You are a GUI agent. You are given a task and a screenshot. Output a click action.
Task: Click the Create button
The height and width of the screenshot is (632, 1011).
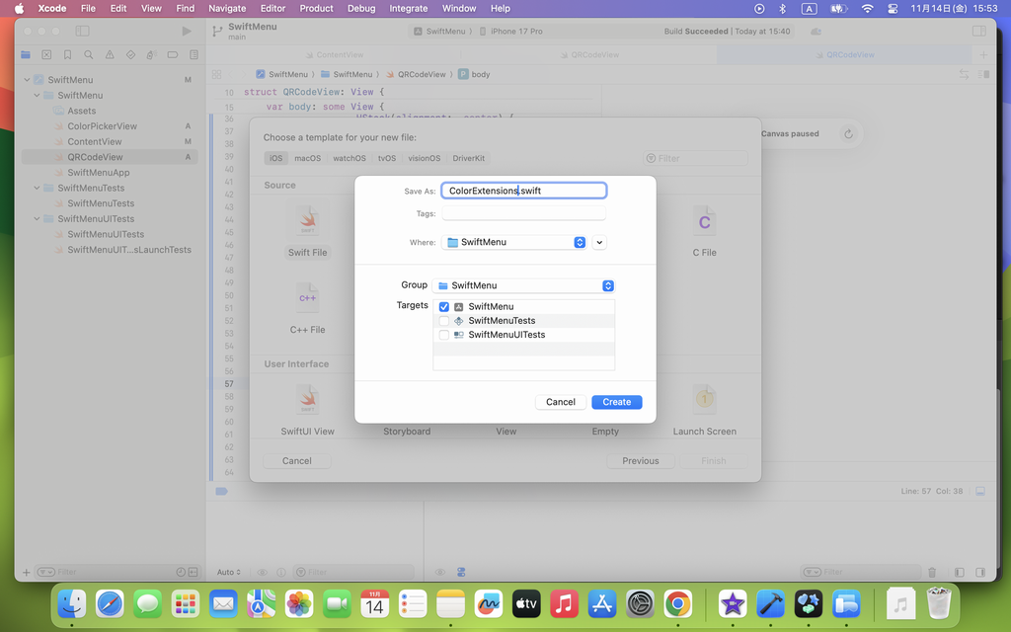(616, 402)
